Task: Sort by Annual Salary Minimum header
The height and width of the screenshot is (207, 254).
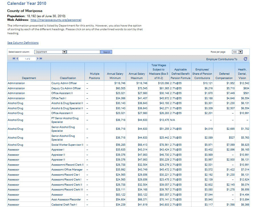Action: tap(115, 76)
